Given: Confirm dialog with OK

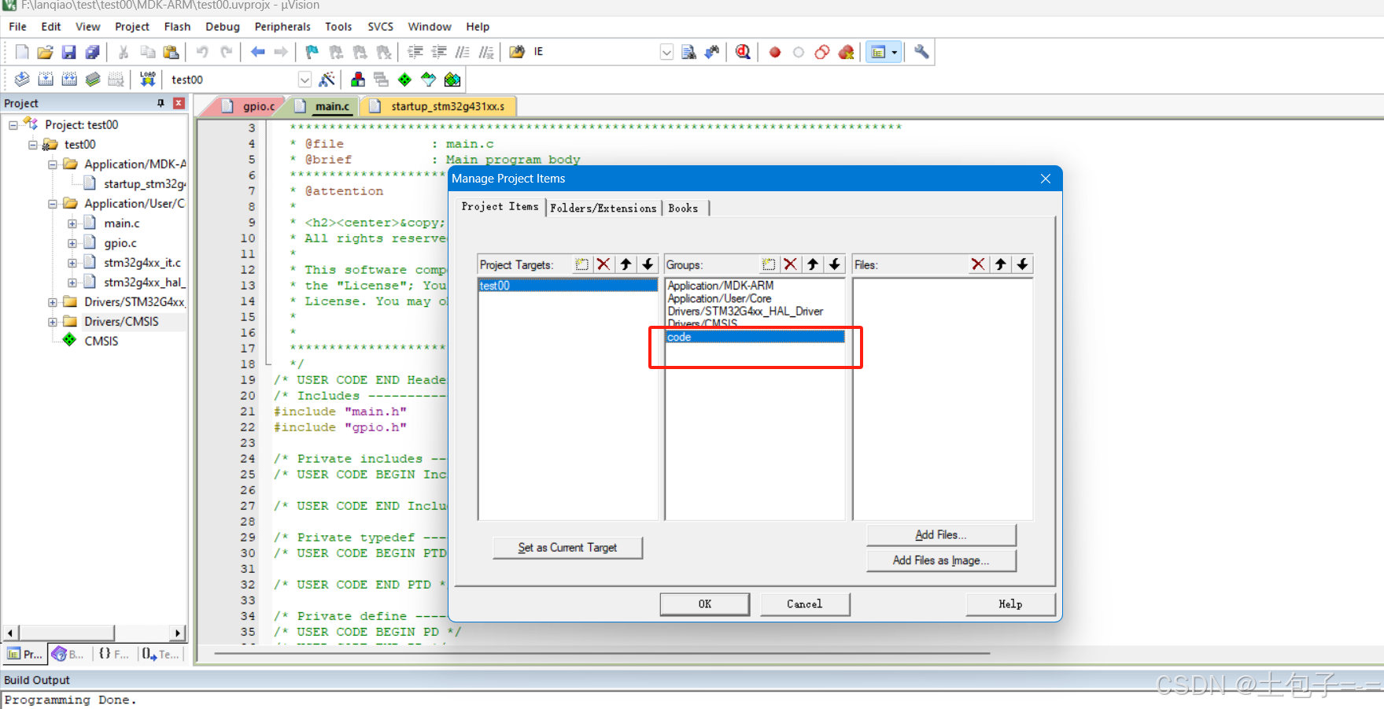Looking at the screenshot, I should pyautogui.click(x=704, y=604).
